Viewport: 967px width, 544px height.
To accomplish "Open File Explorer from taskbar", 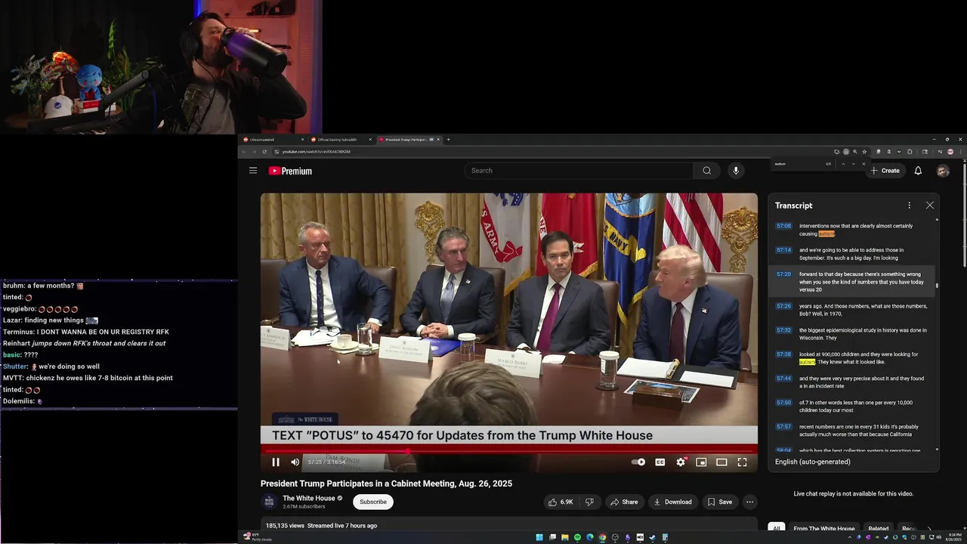I will pos(564,538).
